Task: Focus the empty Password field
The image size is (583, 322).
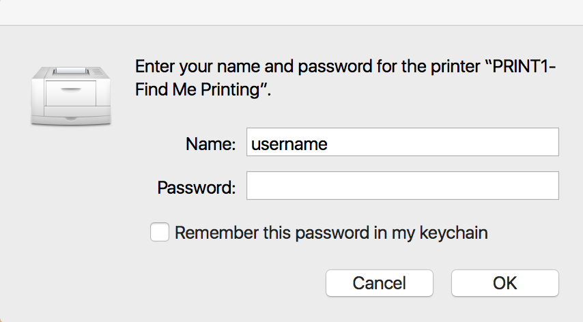Action: coord(402,186)
